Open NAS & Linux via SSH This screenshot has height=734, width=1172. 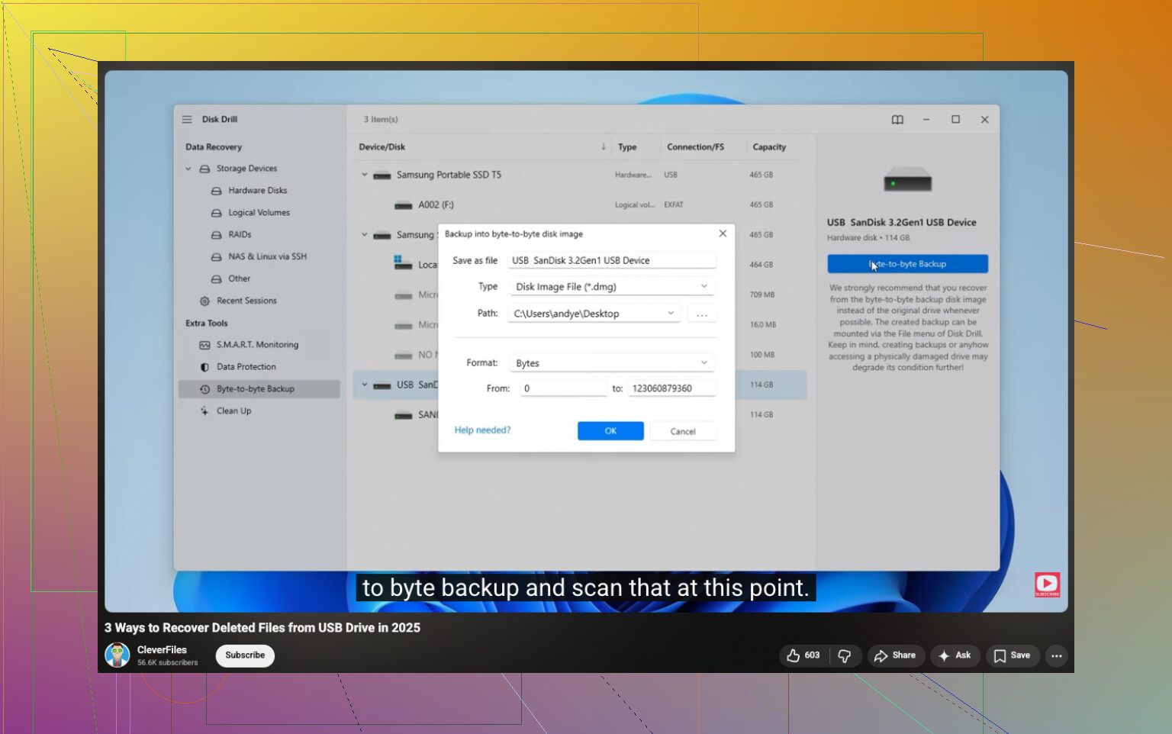[x=267, y=257]
